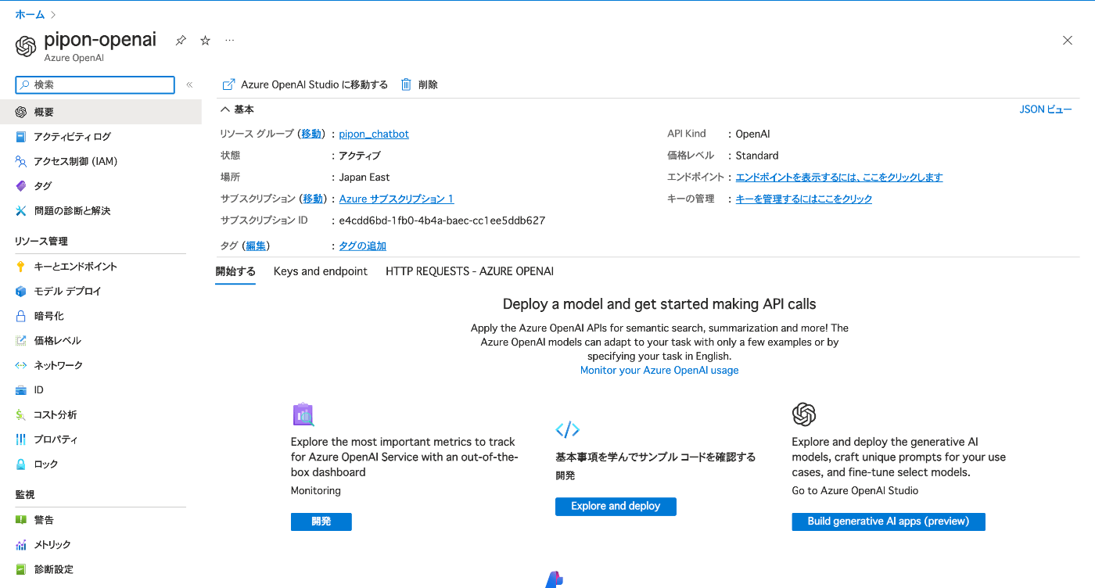Click the 問題の診断と解決 wrench icon
Screen dimensions: 1095x588
[x=21, y=211]
